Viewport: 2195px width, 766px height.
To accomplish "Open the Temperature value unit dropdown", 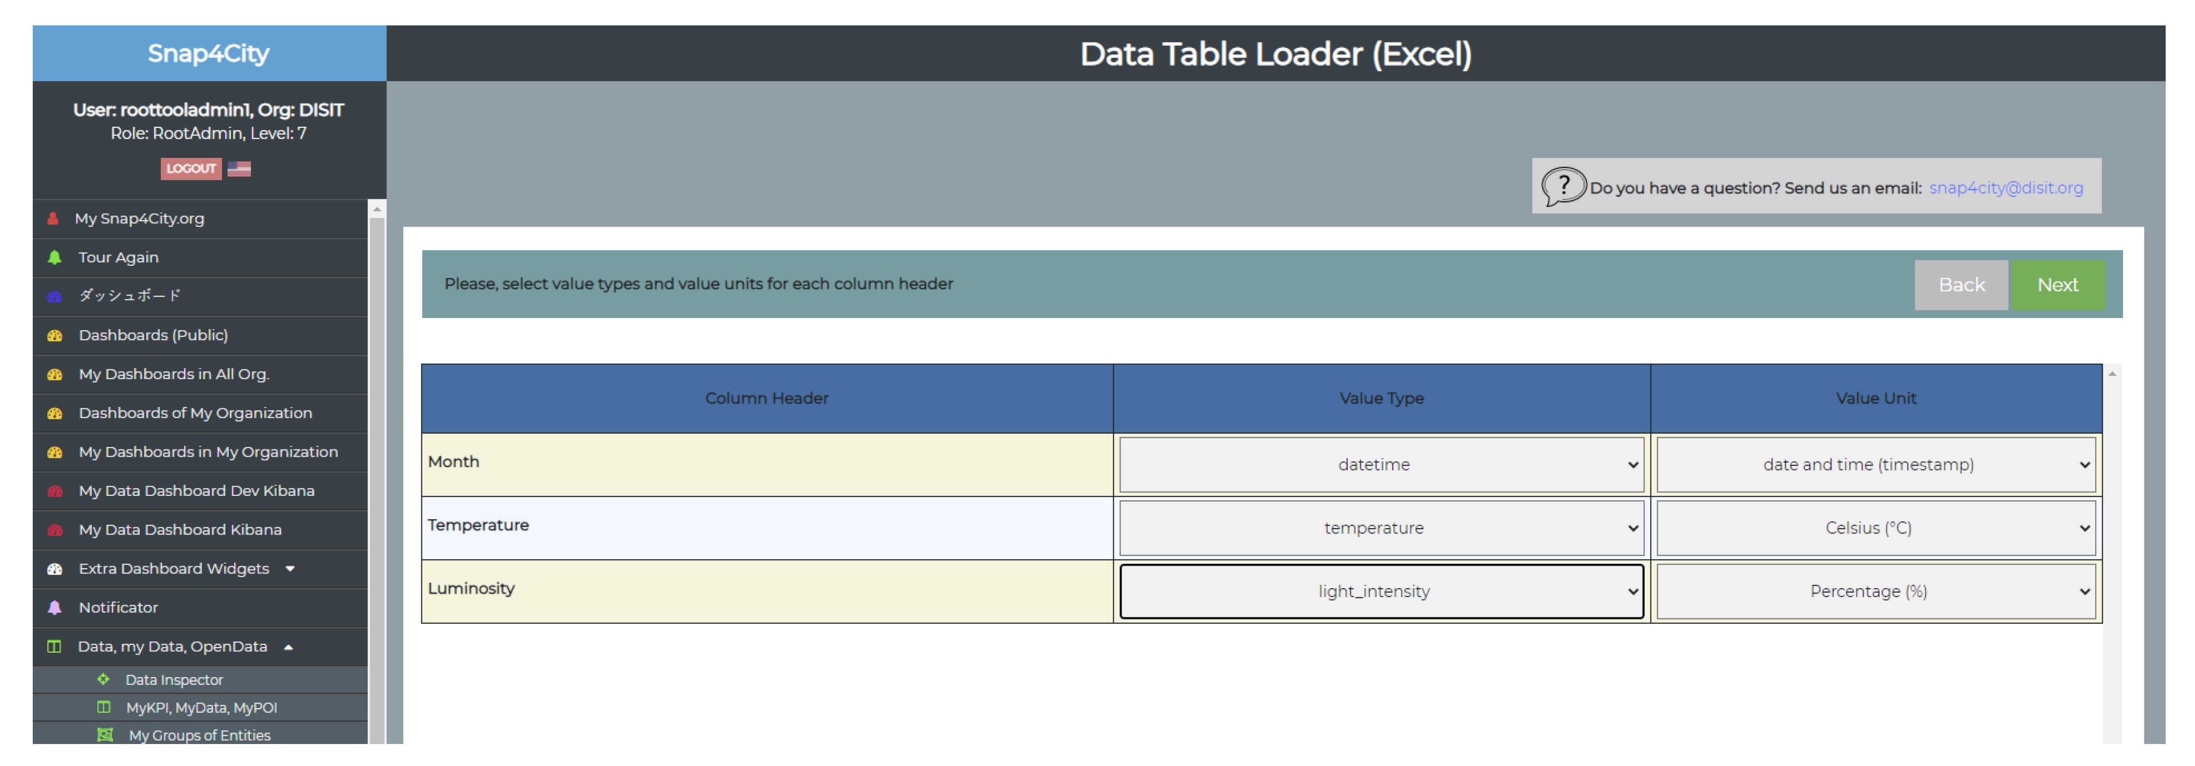I will (1875, 528).
